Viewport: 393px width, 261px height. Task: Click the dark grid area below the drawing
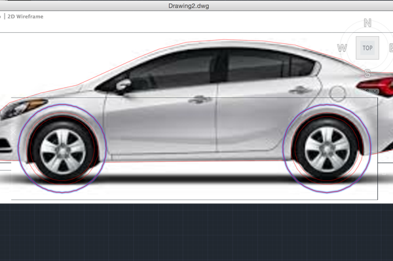click(x=196, y=232)
